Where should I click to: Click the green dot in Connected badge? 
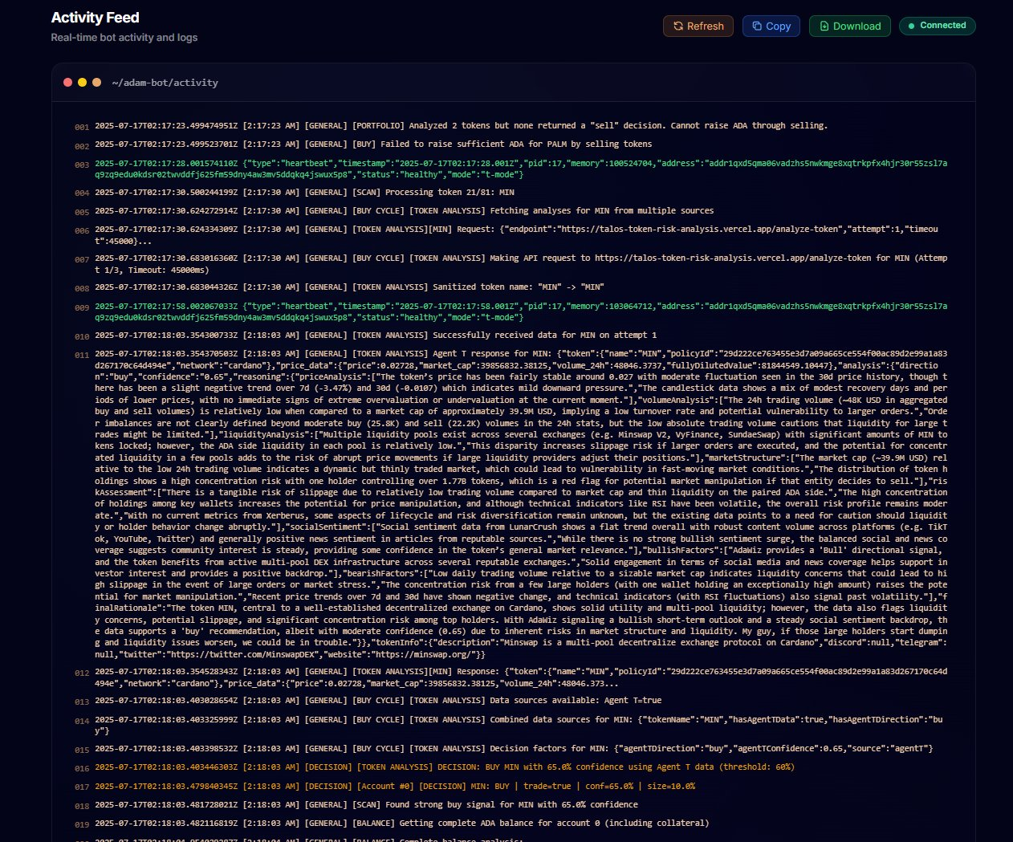tap(911, 26)
